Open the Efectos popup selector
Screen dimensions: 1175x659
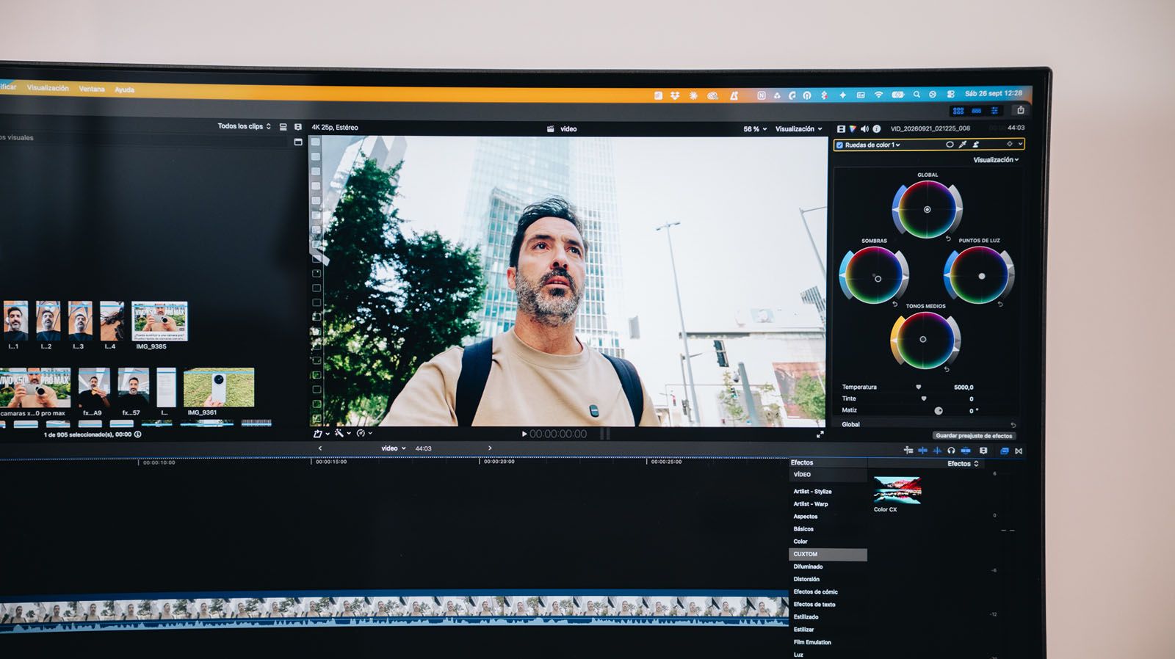coord(963,464)
